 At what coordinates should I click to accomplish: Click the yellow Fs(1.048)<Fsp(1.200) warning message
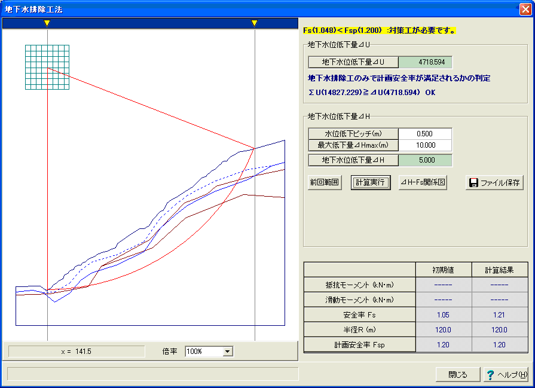[x=380, y=30]
